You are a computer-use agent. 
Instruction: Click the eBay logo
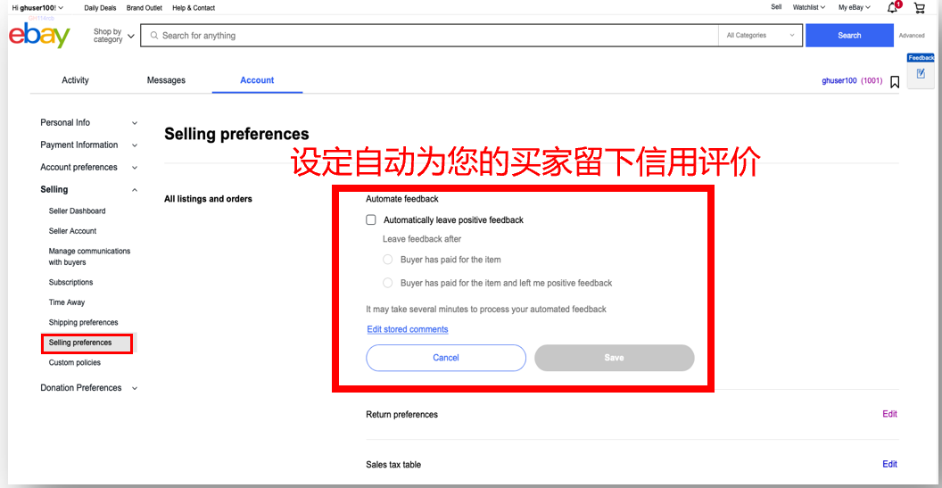click(39, 36)
